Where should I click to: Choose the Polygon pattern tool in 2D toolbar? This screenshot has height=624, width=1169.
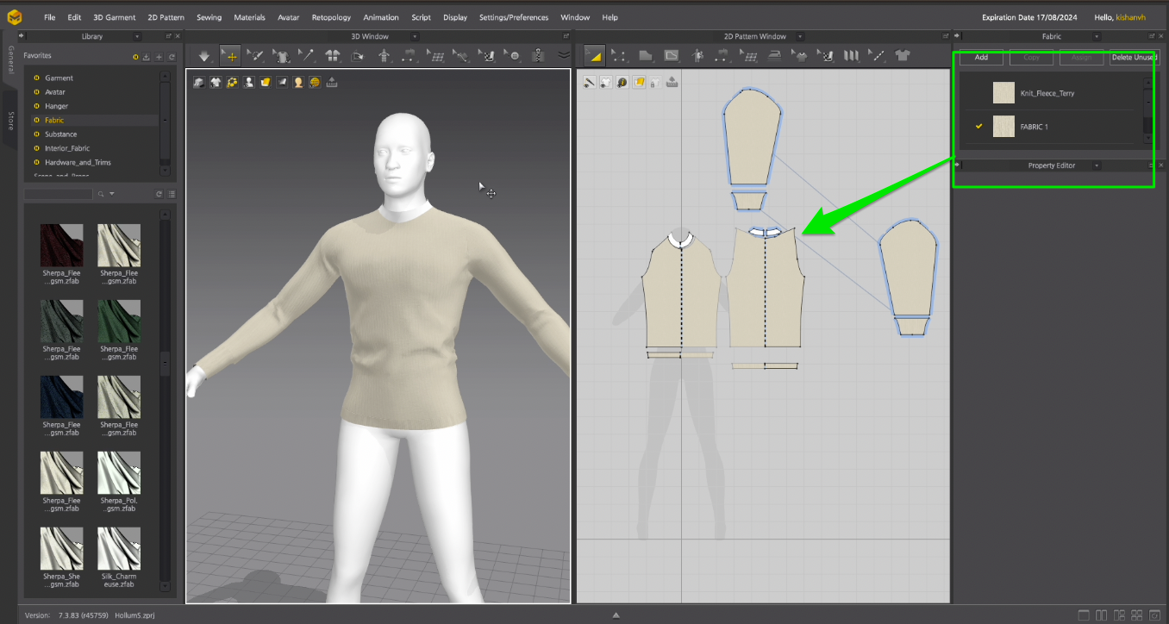(645, 55)
